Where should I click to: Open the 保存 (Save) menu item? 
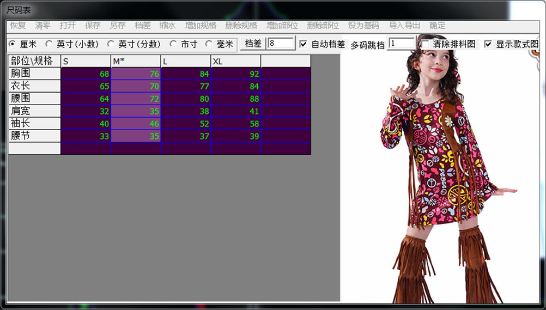pyautogui.click(x=93, y=26)
